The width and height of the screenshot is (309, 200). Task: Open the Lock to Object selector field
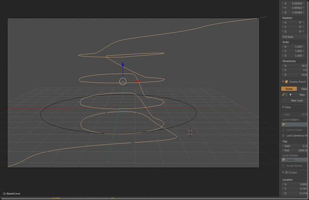click(x=295, y=125)
